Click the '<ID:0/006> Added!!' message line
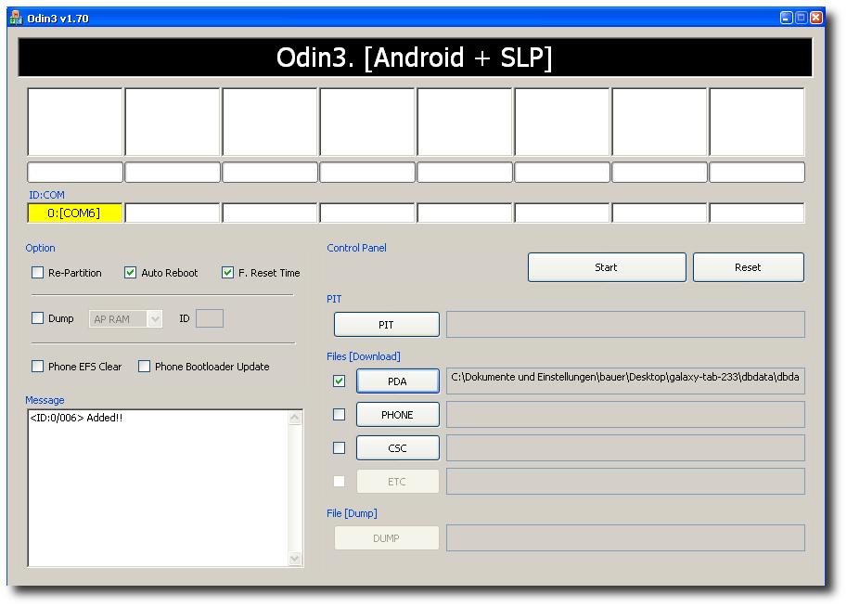The height and width of the screenshot is (607, 847). [77, 418]
